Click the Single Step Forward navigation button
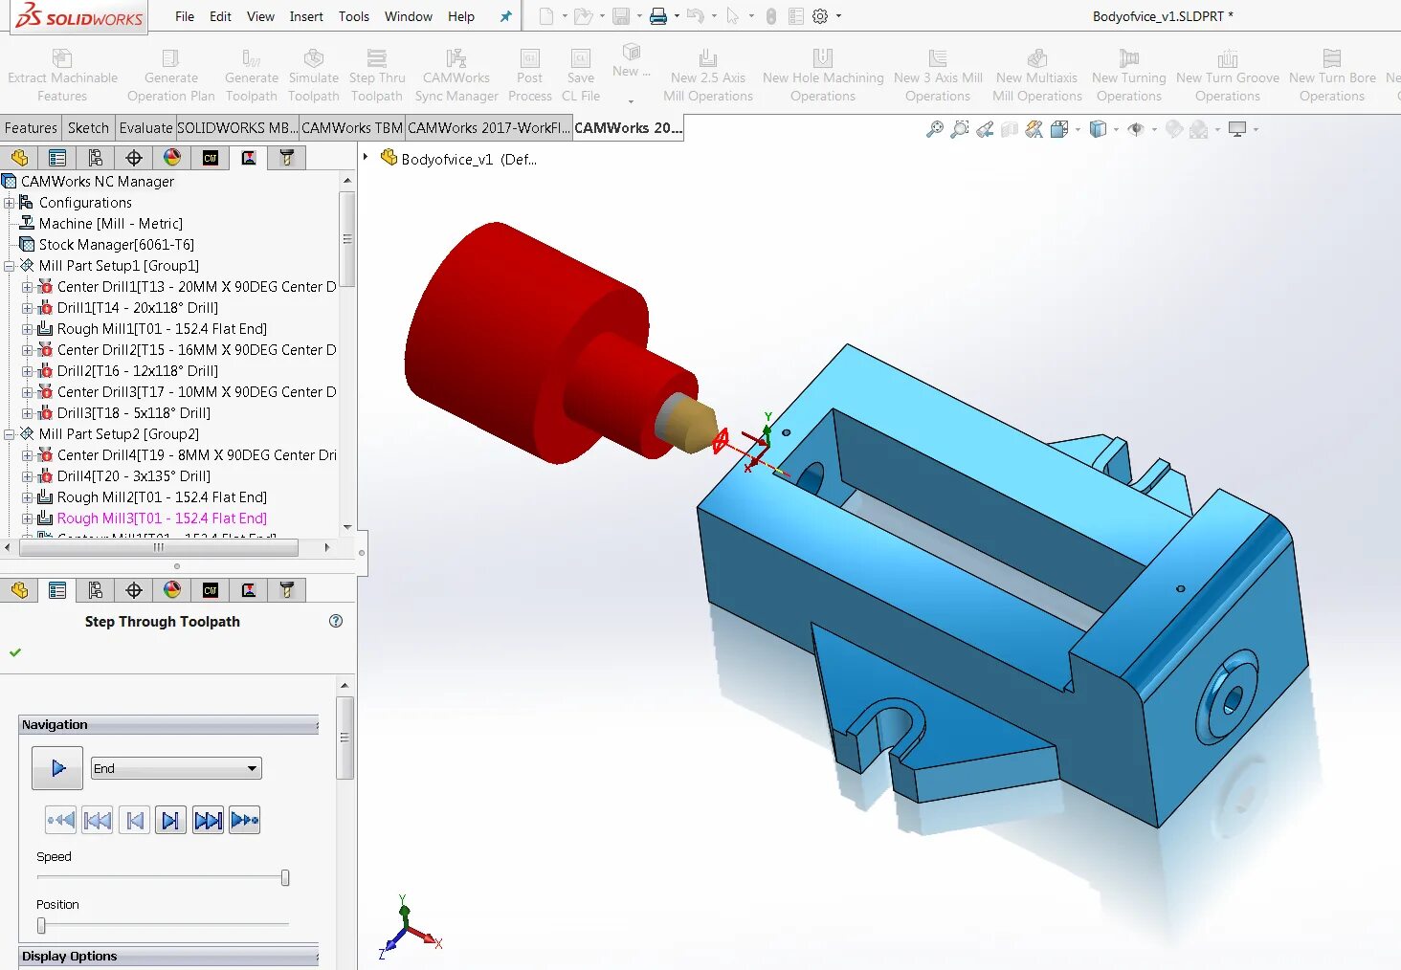 click(170, 820)
